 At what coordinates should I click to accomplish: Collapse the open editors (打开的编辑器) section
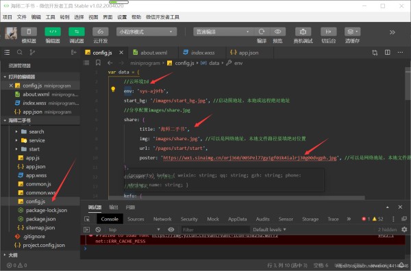pyautogui.click(x=40, y=77)
